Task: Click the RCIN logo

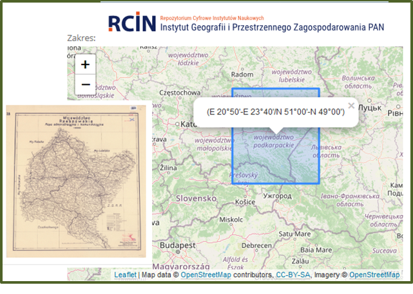Action: [x=131, y=23]
